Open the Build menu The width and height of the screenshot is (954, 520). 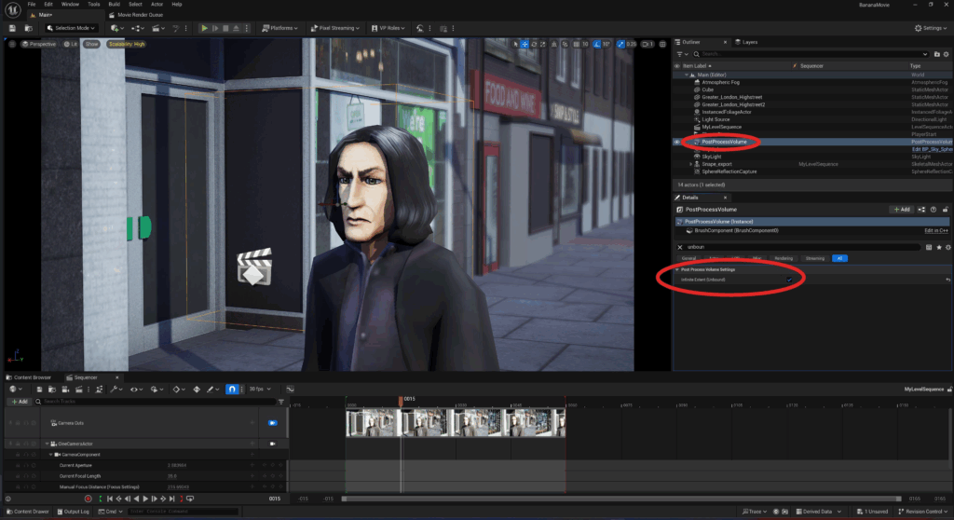pyautogui.click(x=114, y=5)
